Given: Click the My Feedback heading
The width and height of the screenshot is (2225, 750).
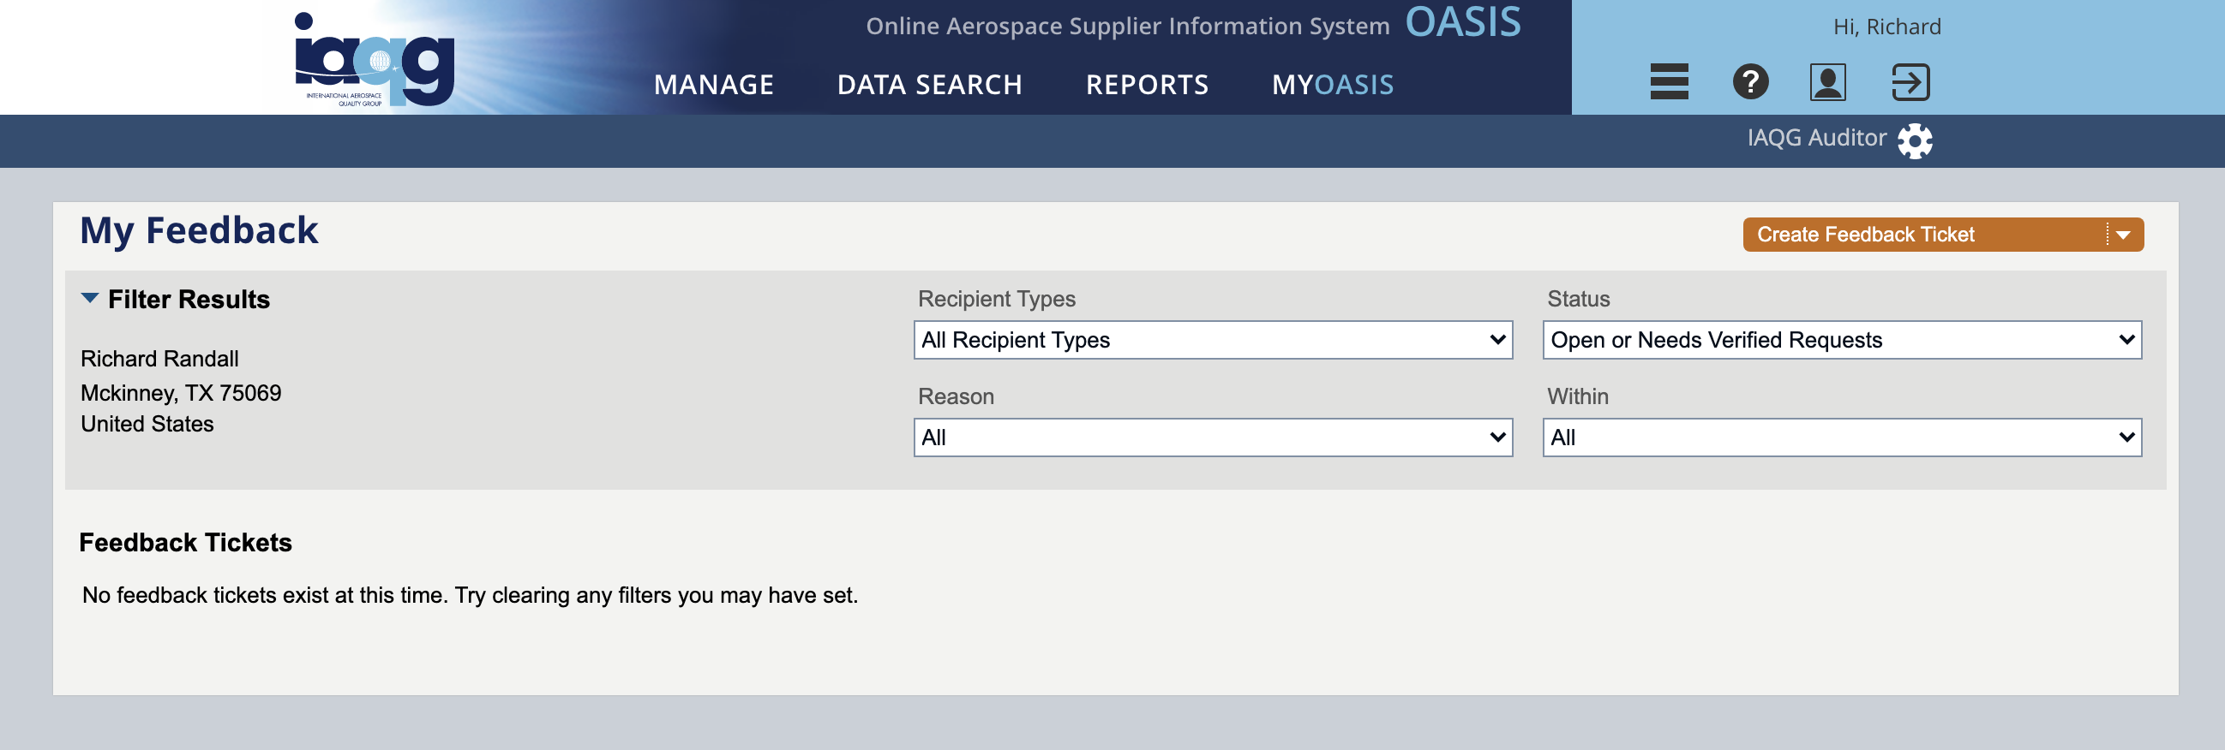Looking at the screenshot, I should click(200, 231).
